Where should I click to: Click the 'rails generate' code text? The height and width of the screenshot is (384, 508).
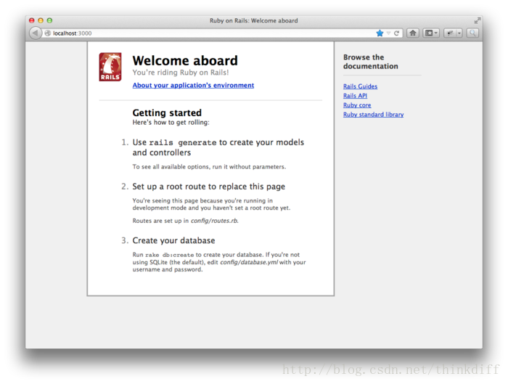coord(183,142)
